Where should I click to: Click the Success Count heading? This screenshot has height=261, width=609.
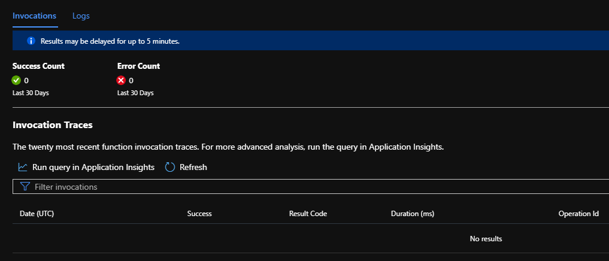[x=38, y=66]
